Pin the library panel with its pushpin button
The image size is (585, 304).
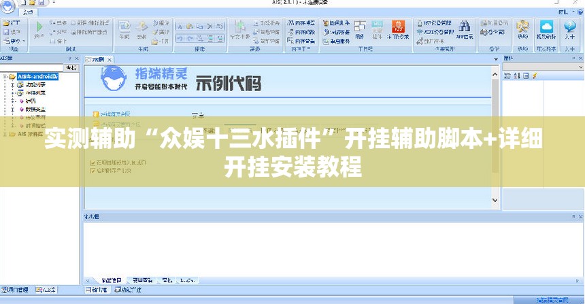[70, 58]
